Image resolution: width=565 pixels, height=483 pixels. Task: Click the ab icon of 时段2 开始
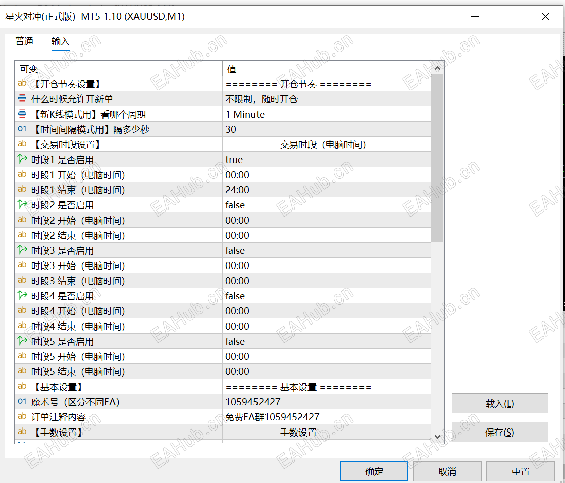pyautogui.click(x=22, y=220)
